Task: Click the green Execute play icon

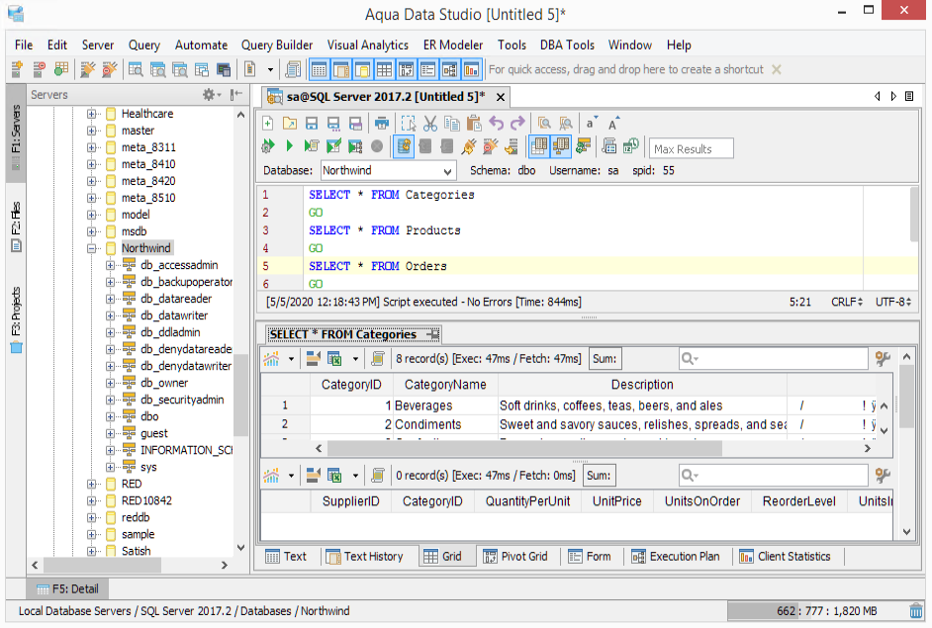Action: (x=288, y=146)
